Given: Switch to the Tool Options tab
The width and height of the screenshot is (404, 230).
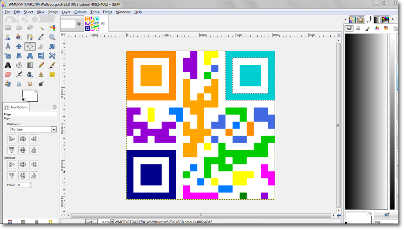Looking at the screenshot, I should click(x=16, y=107).
